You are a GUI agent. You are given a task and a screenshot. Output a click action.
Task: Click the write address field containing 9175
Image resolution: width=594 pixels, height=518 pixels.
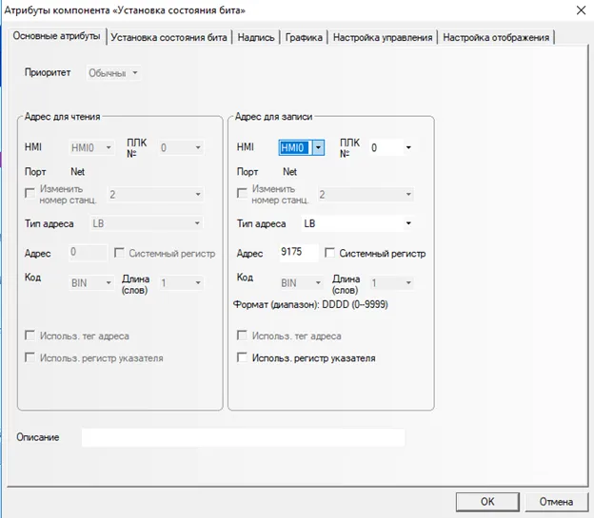298,254
